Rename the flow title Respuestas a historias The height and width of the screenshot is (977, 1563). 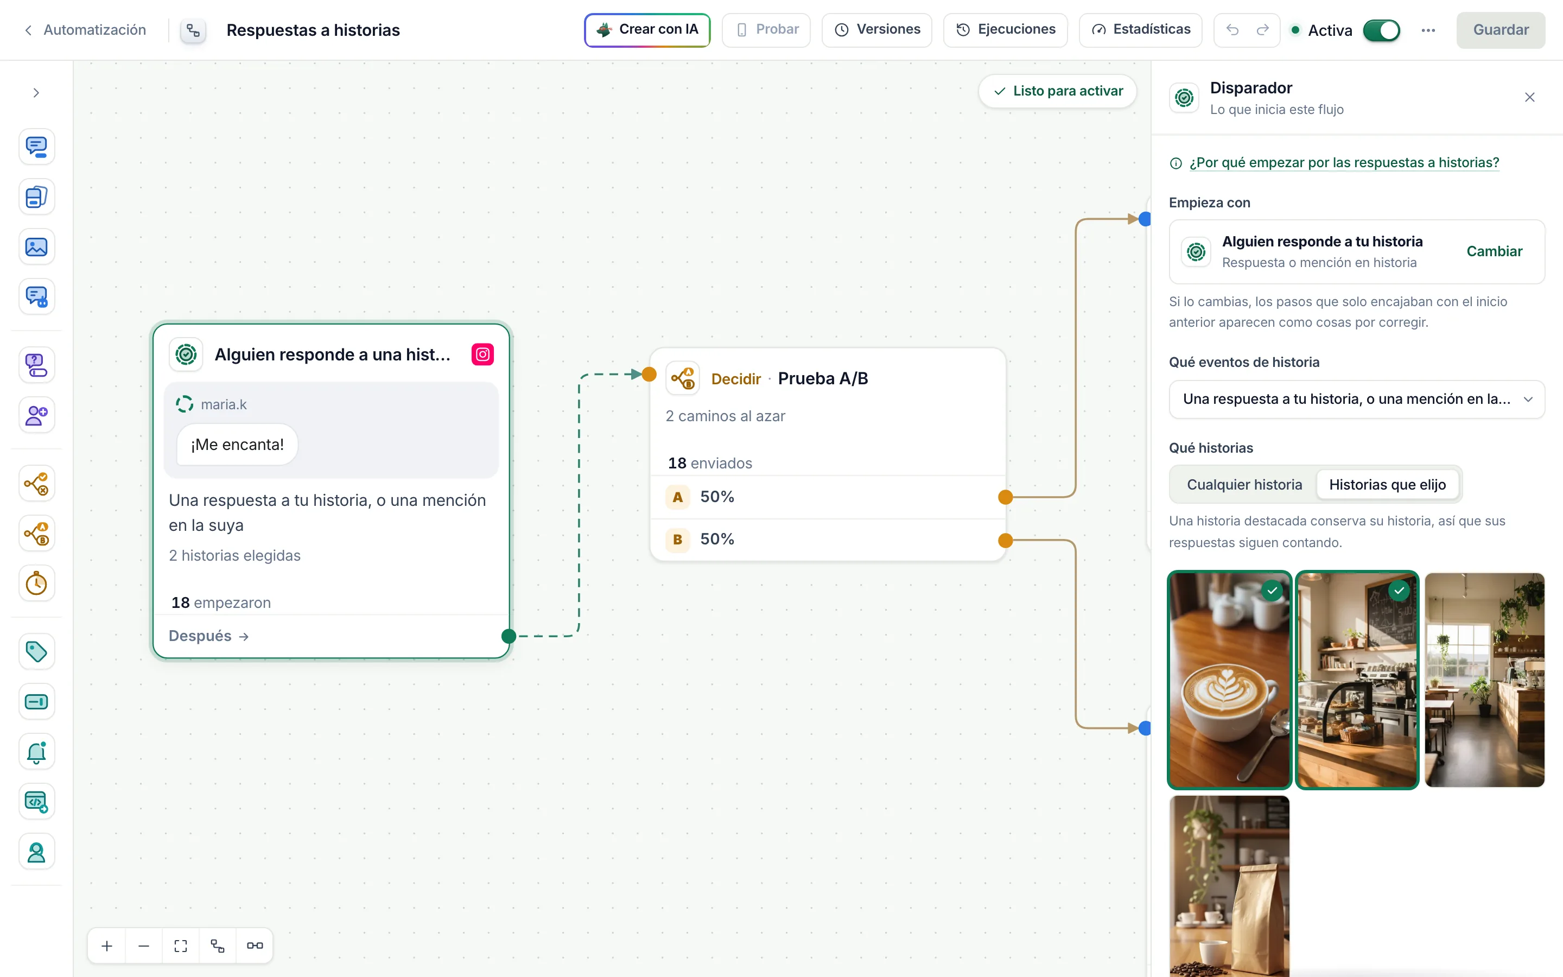(x=313, y=30)
